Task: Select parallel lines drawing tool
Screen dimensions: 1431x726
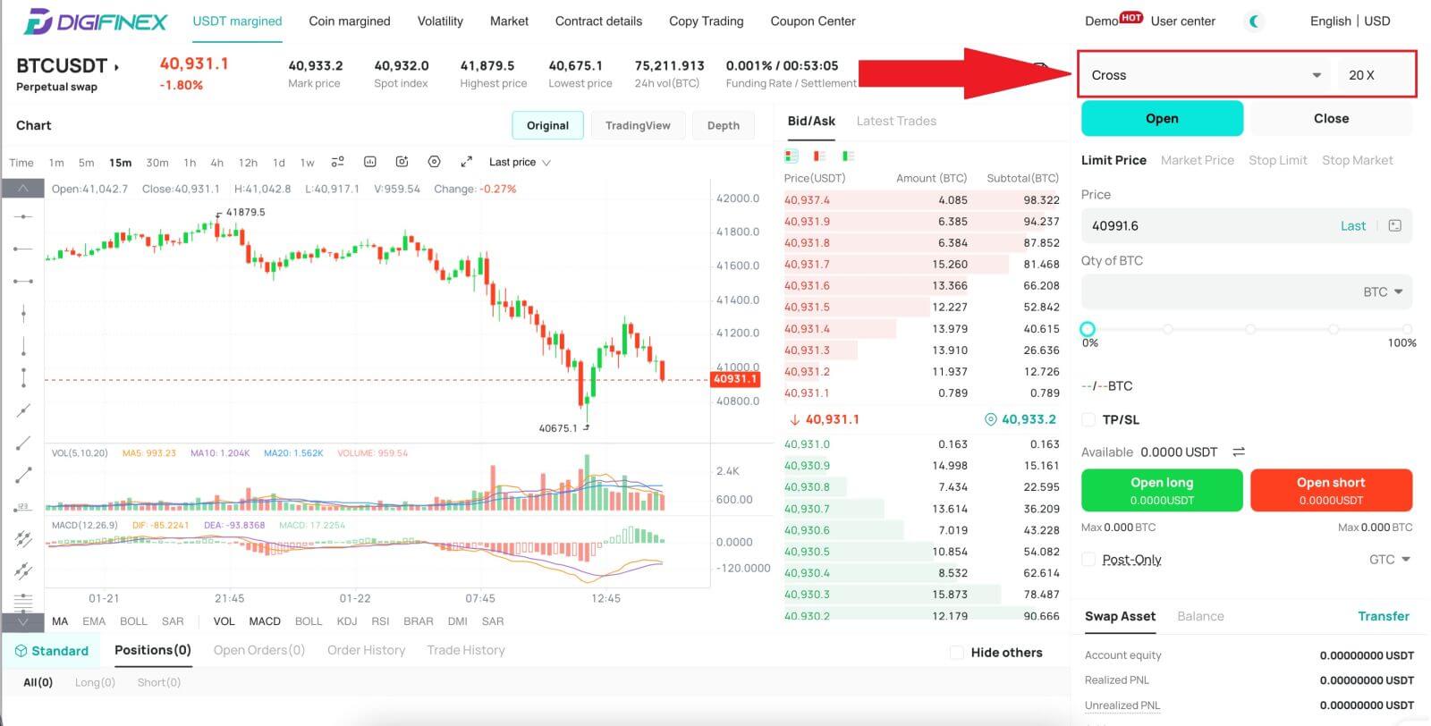Action: (23, 570)
